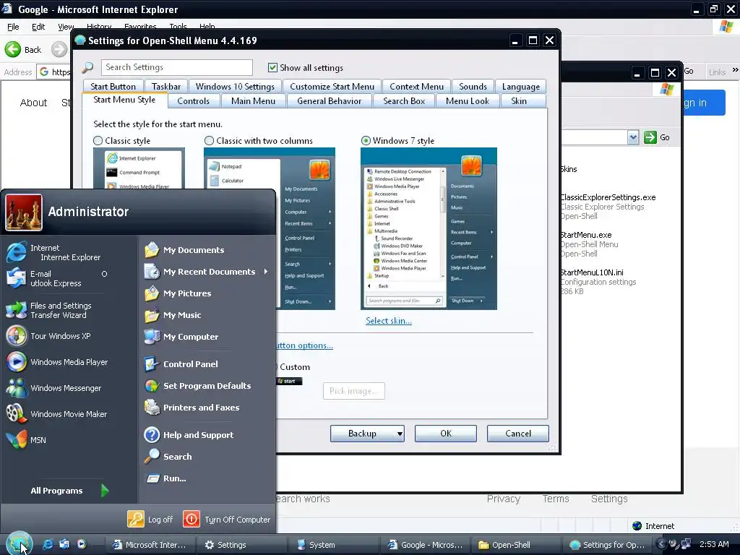Open the Backup button dropdown
The height and width of the screenshot is (555, 740).
click(400, 434)
